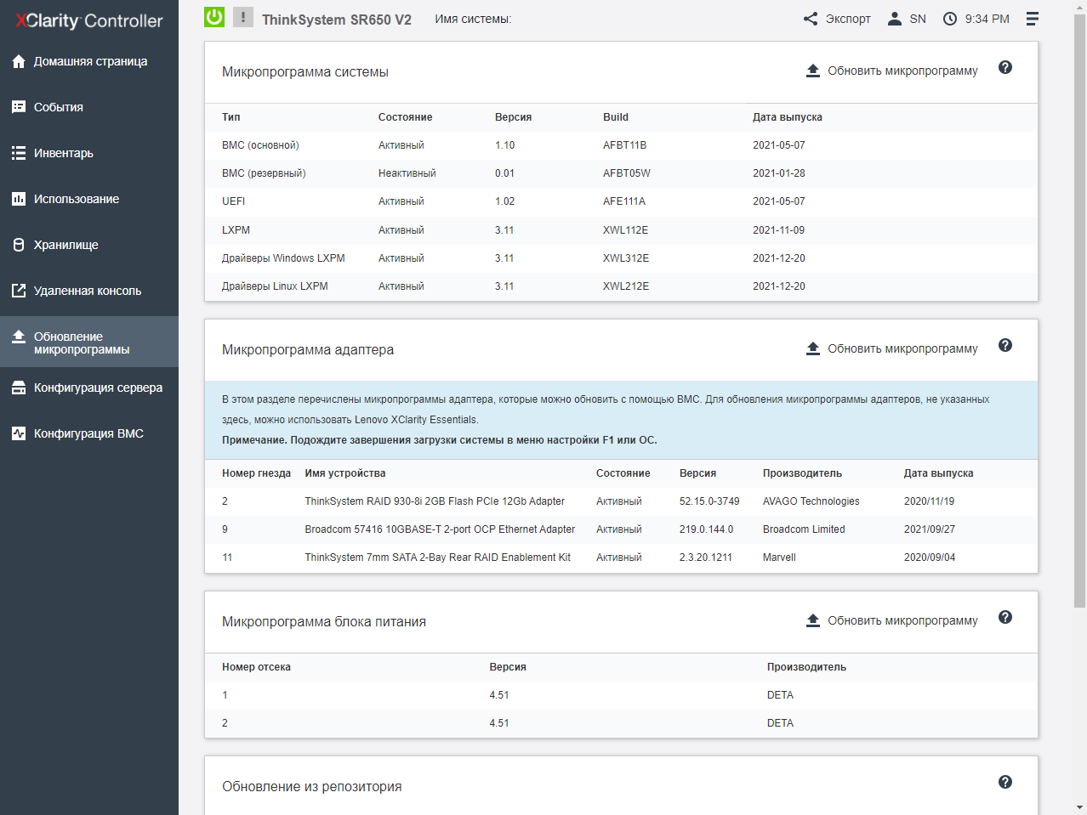
Task: Click the Marvell manufacturer cell
Action: tap(779, 557)
